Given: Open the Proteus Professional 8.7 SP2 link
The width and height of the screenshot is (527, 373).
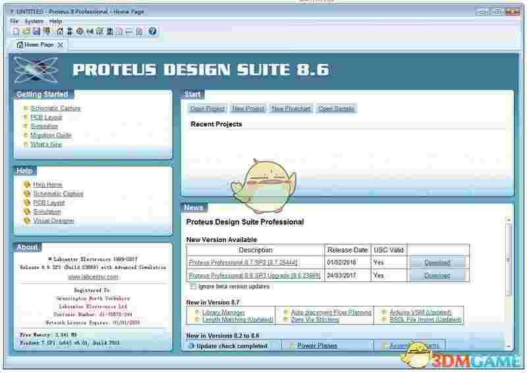Looking at the screenshot, I should coord(243,262).
